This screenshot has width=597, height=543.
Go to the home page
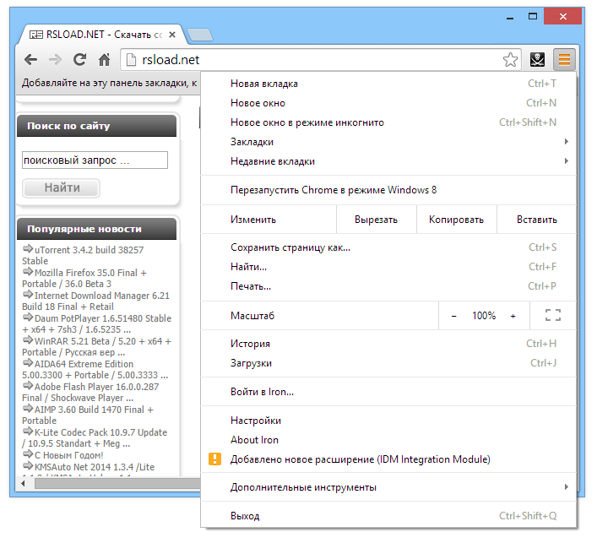tap(104, 60)
